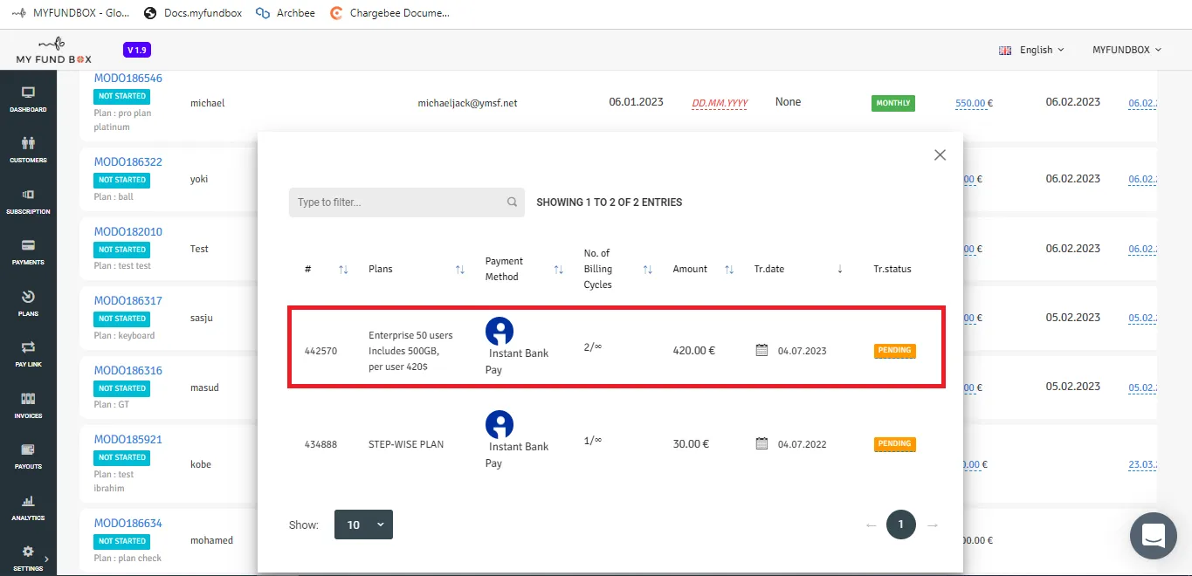Viewport: 1192px width, 576px height.
Task: Click Instant Bank Pay logo for 434888
Action: [500, 424]
